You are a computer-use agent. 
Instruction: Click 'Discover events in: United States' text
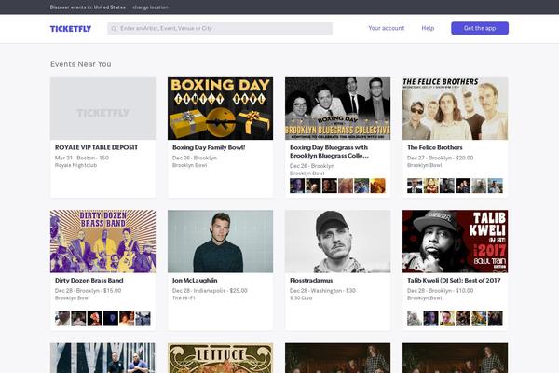(88, 7)
